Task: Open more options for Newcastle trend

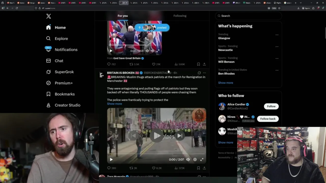Action: click(x=277, y=47)
